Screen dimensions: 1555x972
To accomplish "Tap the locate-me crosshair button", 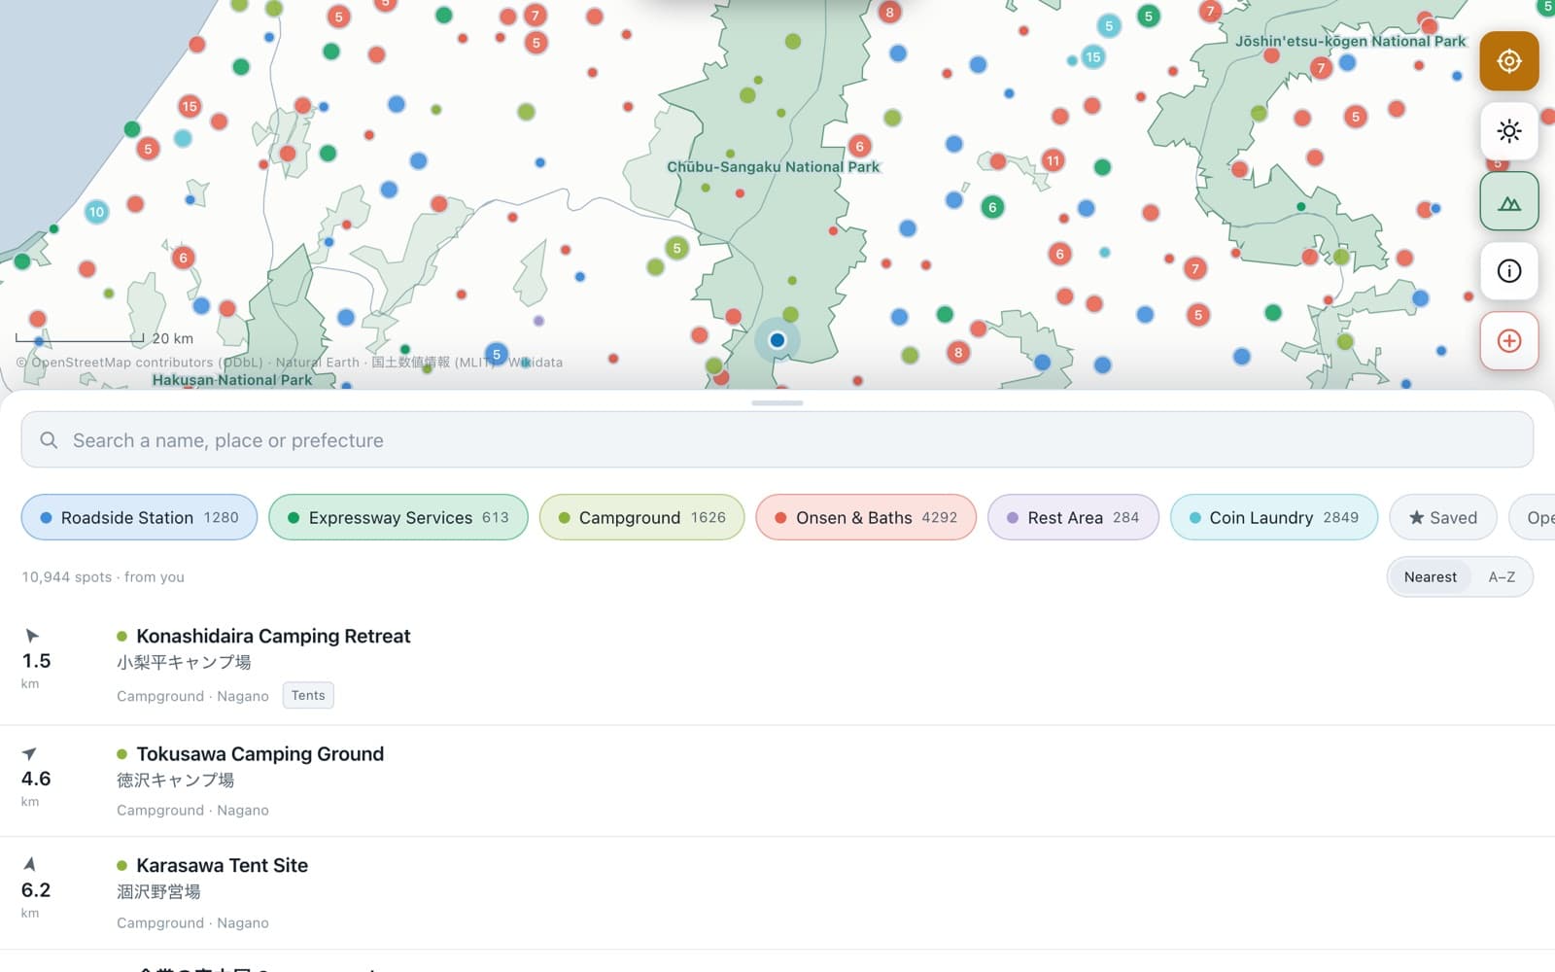I will tap(1508, 61).
